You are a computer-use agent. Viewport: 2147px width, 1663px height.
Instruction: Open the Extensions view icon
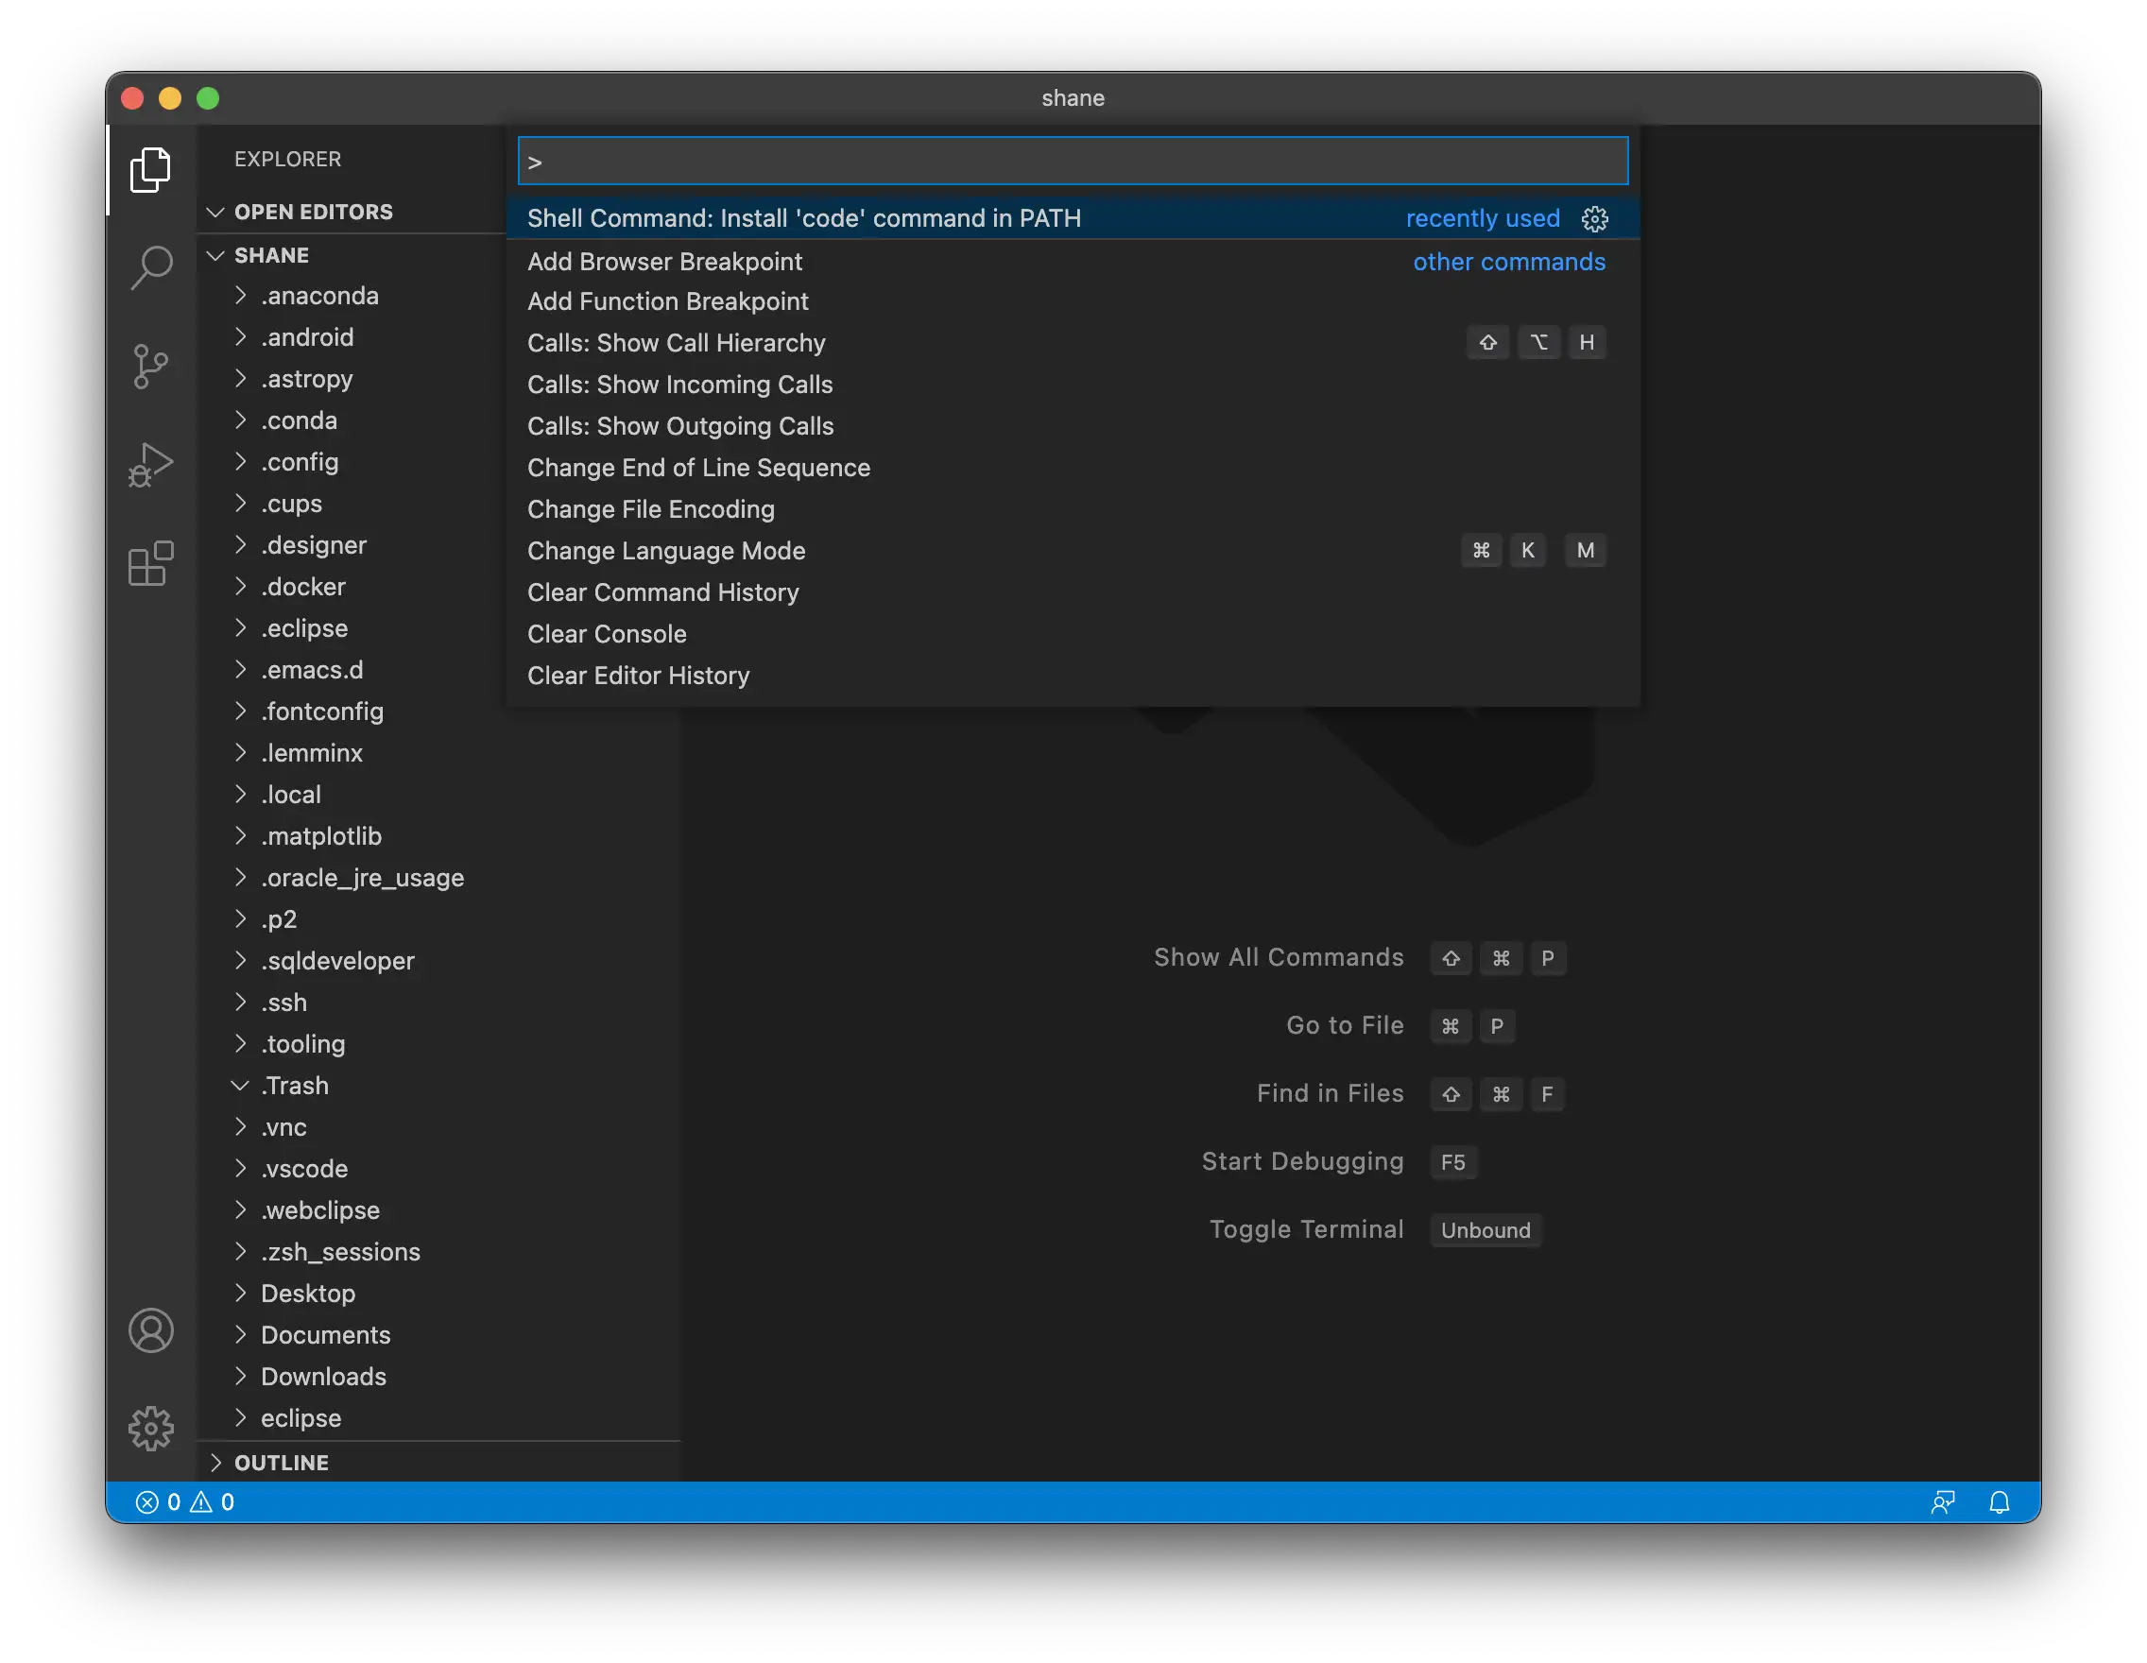click(x=150, y=563)
